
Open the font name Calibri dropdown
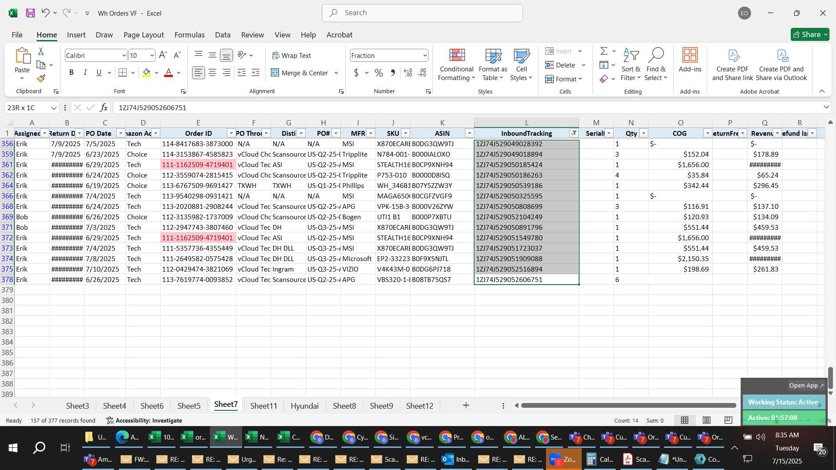(124, 56)
